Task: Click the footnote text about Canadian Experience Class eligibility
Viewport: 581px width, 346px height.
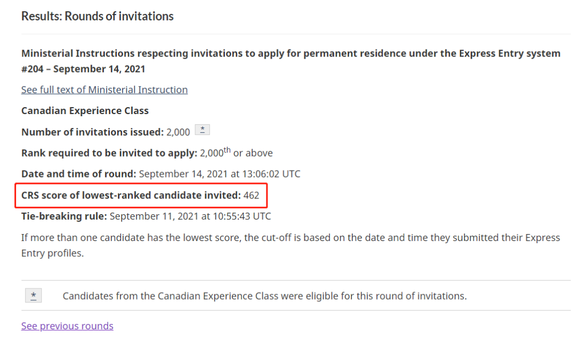Action: [265, 296]
